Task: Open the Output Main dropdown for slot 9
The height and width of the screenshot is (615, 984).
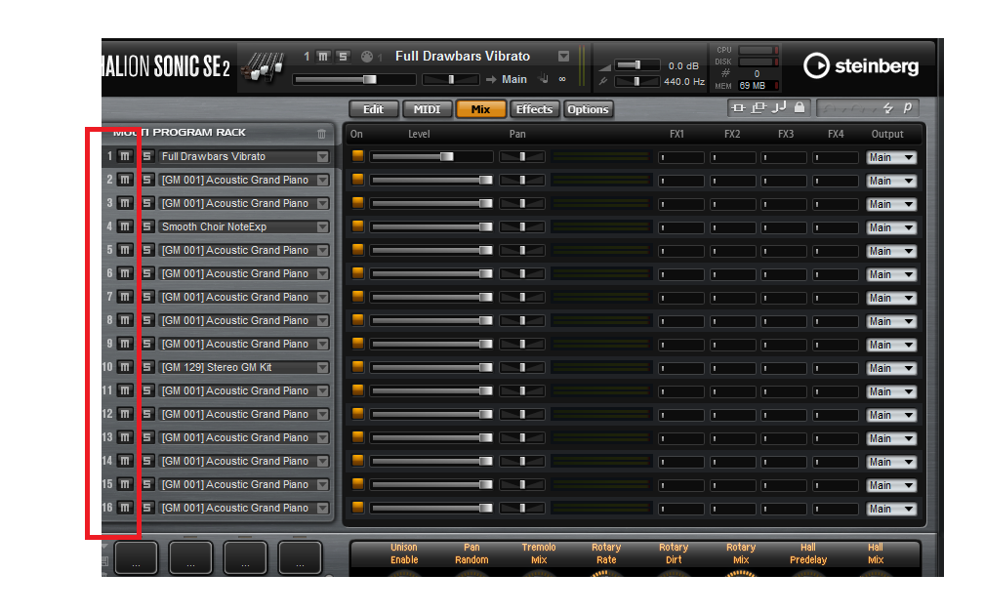Action: (x=891, y=346)
